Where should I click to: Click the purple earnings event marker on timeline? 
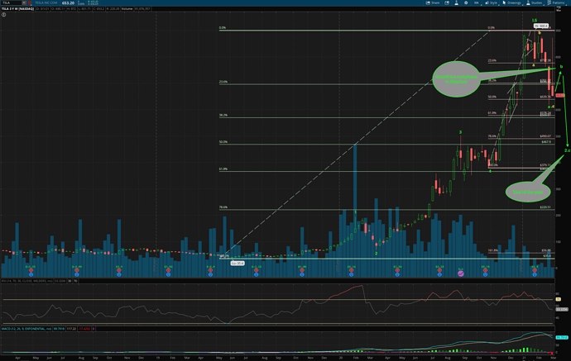pos(461,272)
